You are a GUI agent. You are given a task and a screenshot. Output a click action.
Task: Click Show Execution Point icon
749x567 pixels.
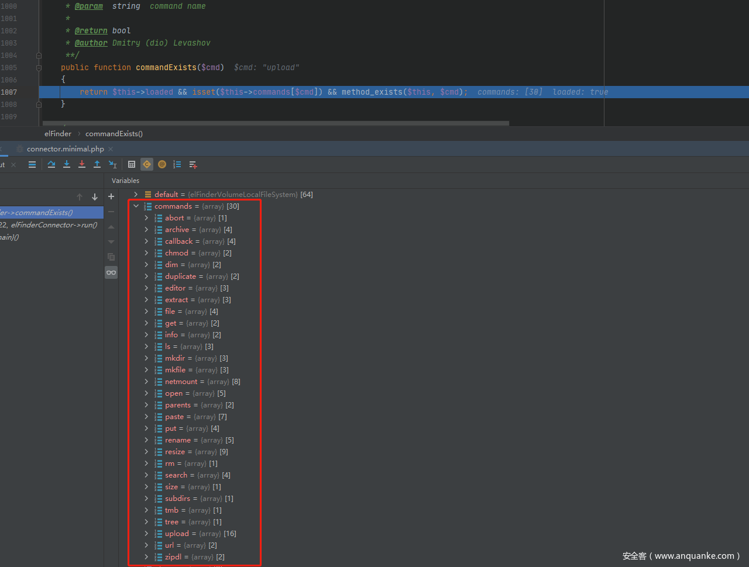32,164
